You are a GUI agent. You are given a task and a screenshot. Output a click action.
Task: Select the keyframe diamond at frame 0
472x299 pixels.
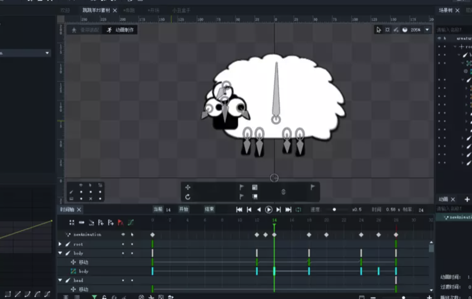(x=152, y=234)
